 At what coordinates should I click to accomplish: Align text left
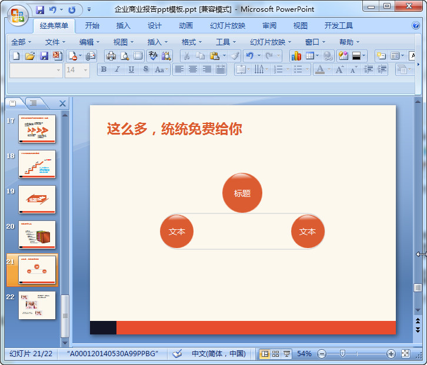179,70
